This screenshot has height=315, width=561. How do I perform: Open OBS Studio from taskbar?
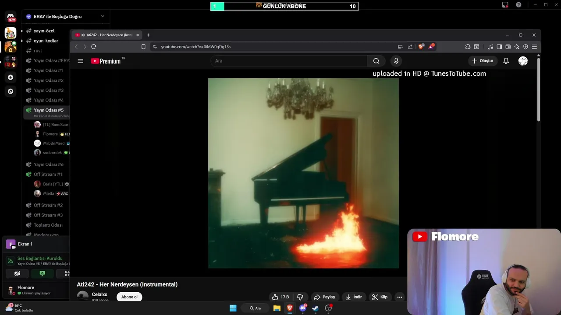328,308
